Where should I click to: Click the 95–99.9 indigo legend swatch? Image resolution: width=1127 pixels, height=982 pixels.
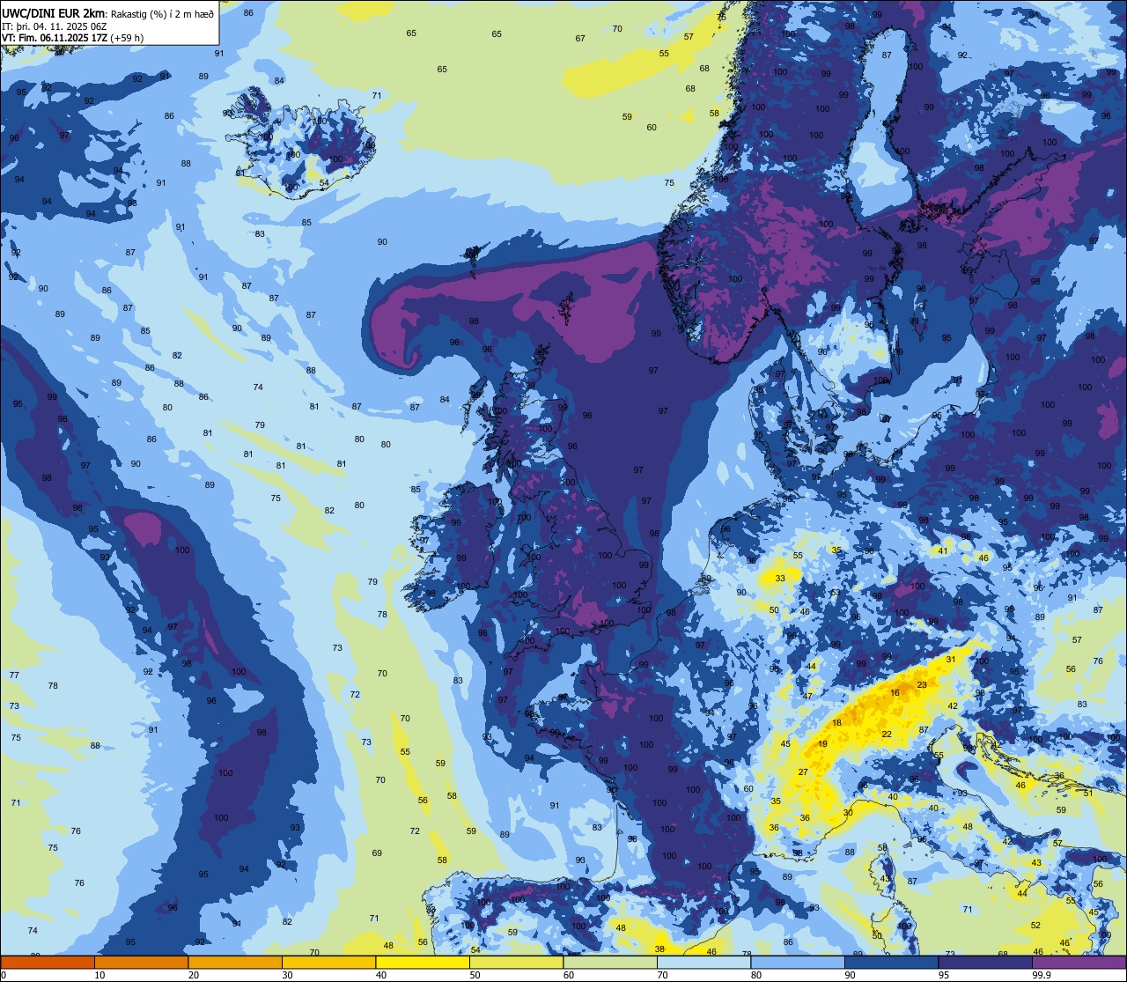[985, 962]
